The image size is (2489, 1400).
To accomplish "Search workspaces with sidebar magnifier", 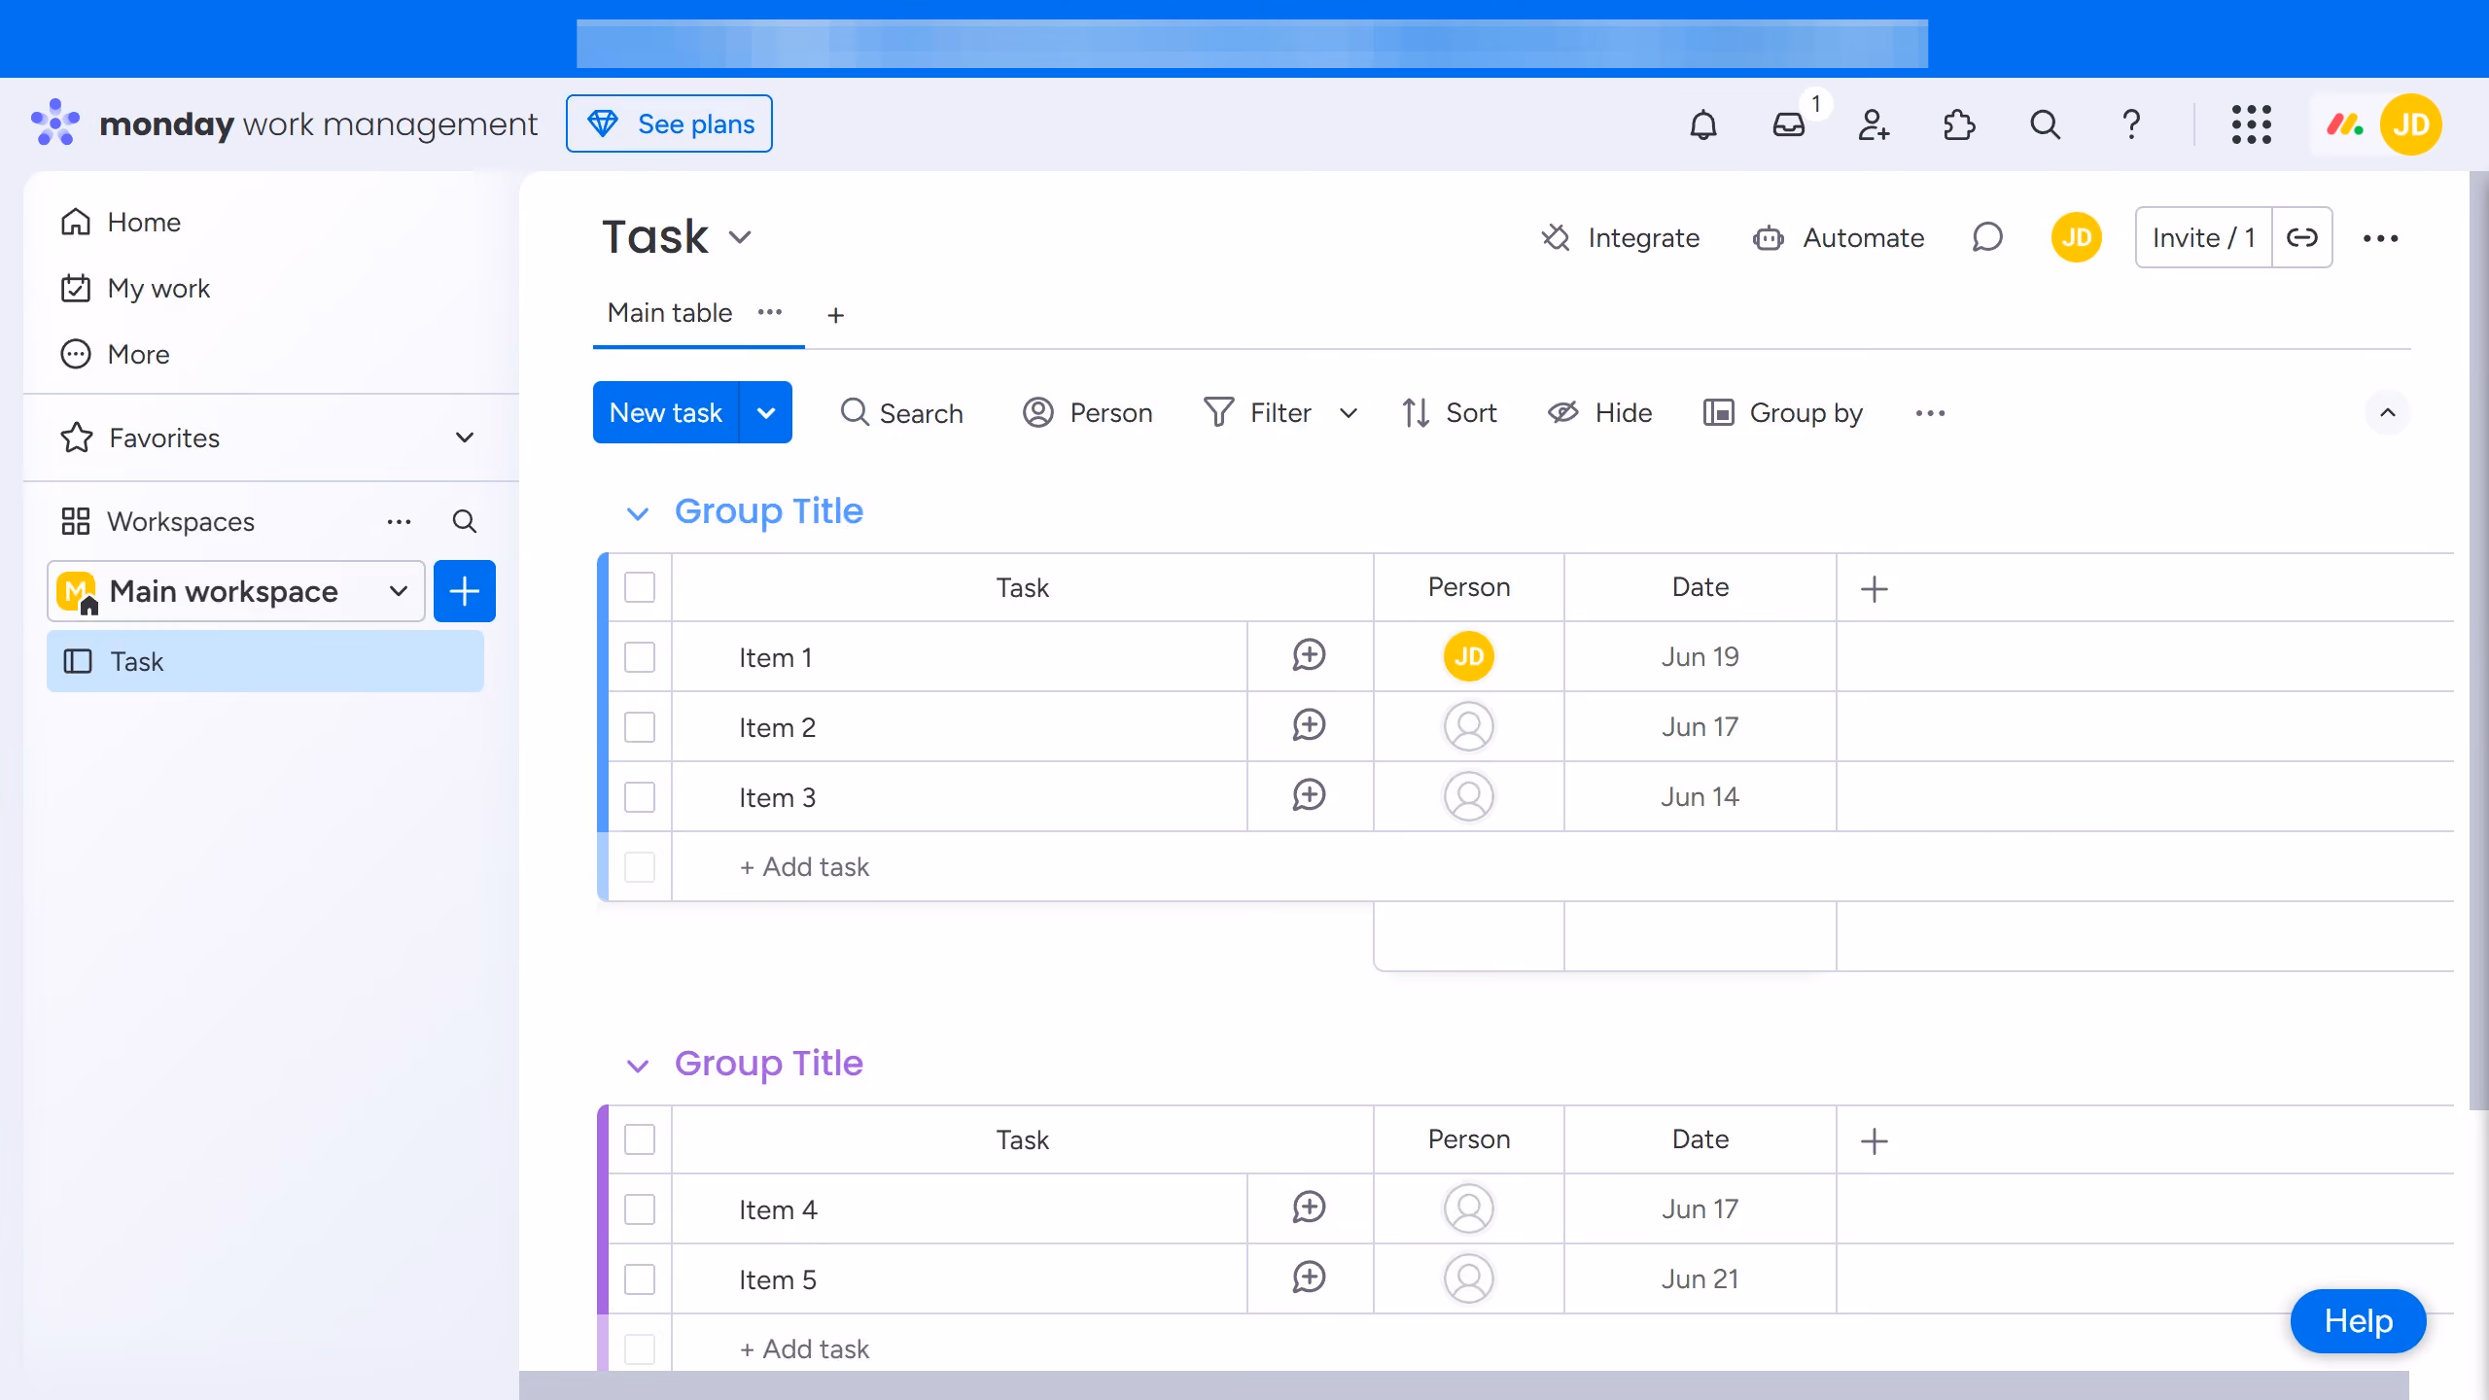I will [x=464, y=521].
